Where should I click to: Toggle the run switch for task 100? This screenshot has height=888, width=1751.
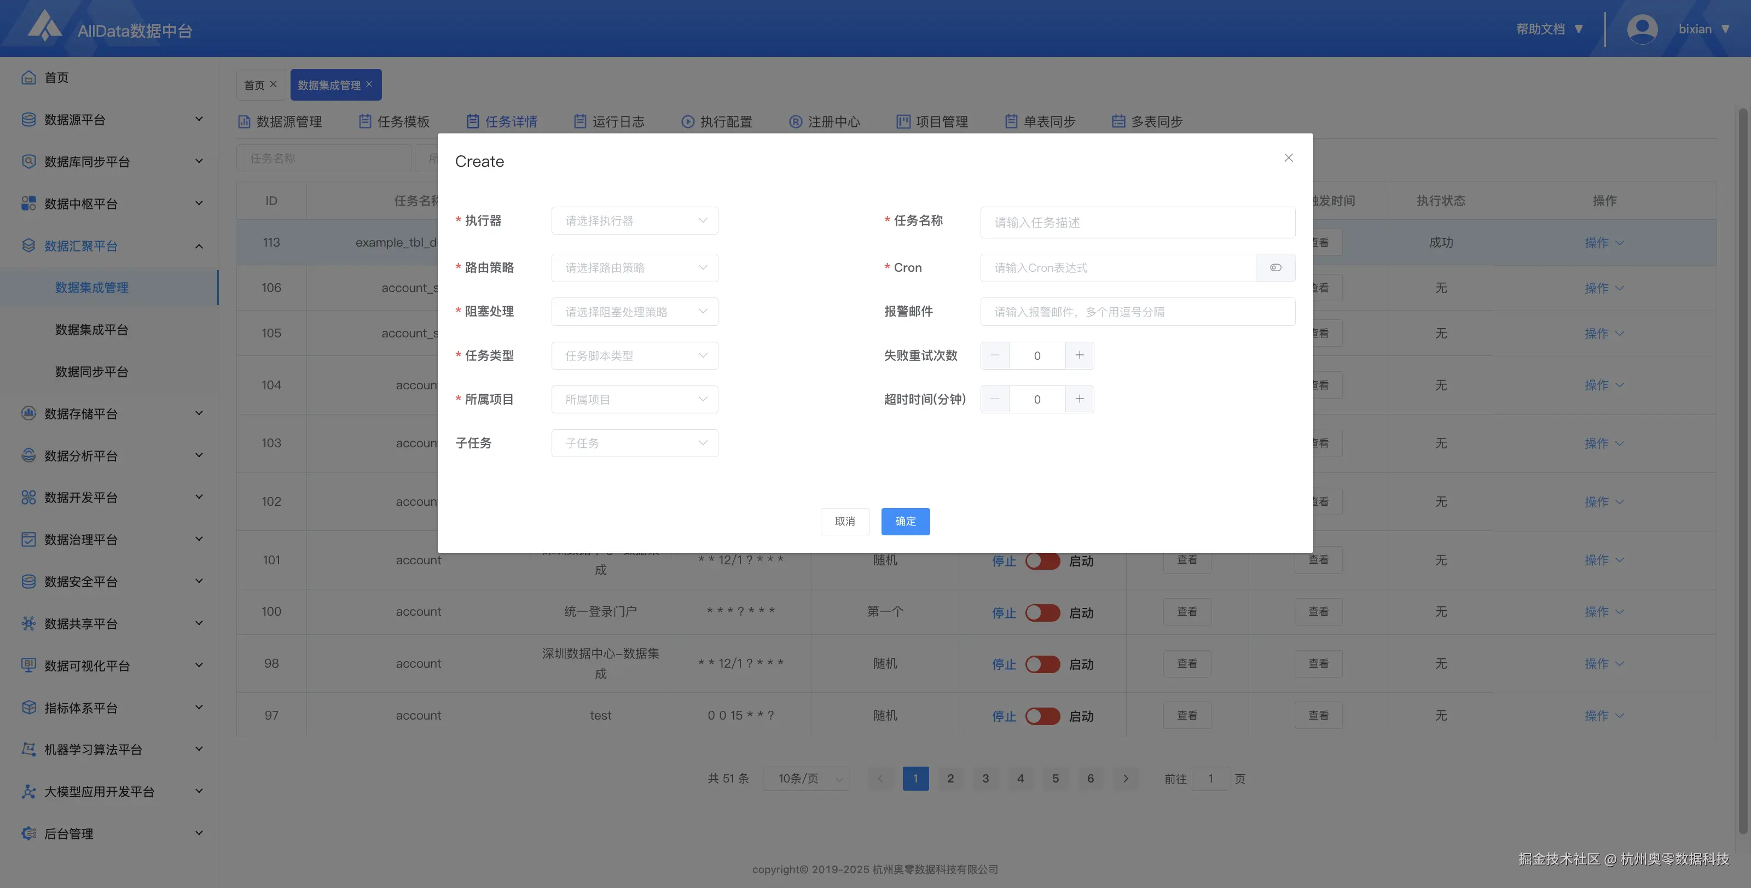1042,612
